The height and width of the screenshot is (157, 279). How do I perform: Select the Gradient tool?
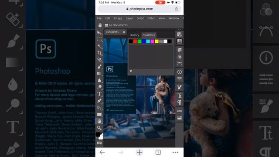tap(99, 73)
